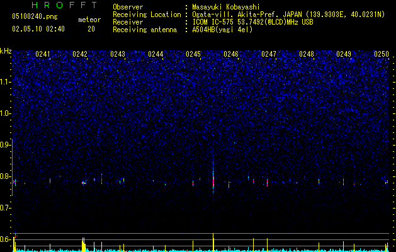Click the yellow intensity bar cluster at 0242
This screenshot has height=252, width=396.
point(84,244)
